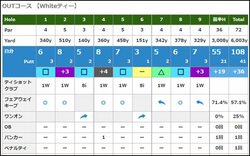Click hole 7 fairway miss left arrow
The width and height of the screenshot is (250, 156).
(161, 102)
